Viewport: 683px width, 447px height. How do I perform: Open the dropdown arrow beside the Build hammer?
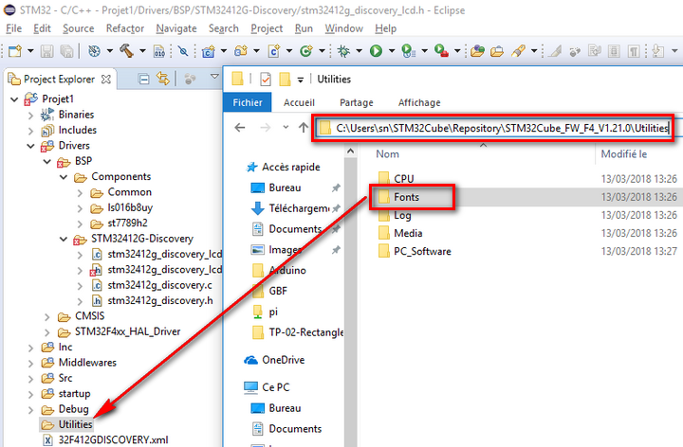[142, 51]
